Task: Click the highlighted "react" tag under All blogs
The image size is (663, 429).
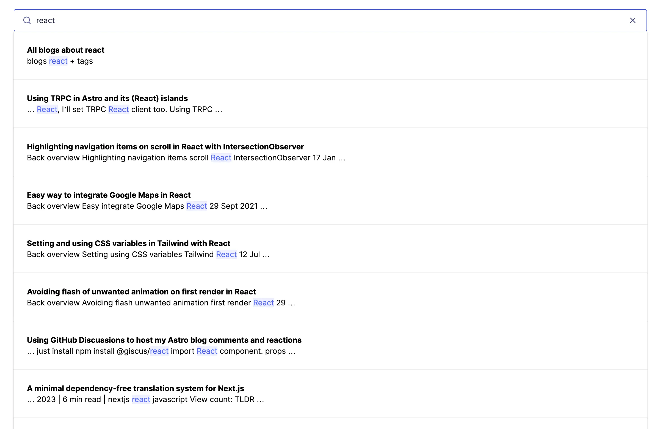Action: (58, 61)
